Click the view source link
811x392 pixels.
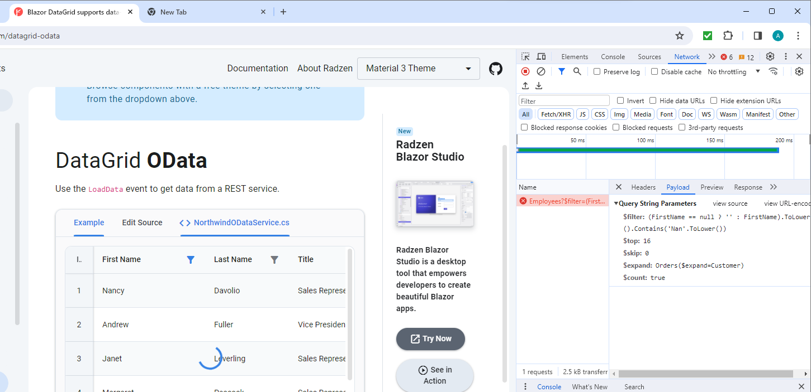730,204
